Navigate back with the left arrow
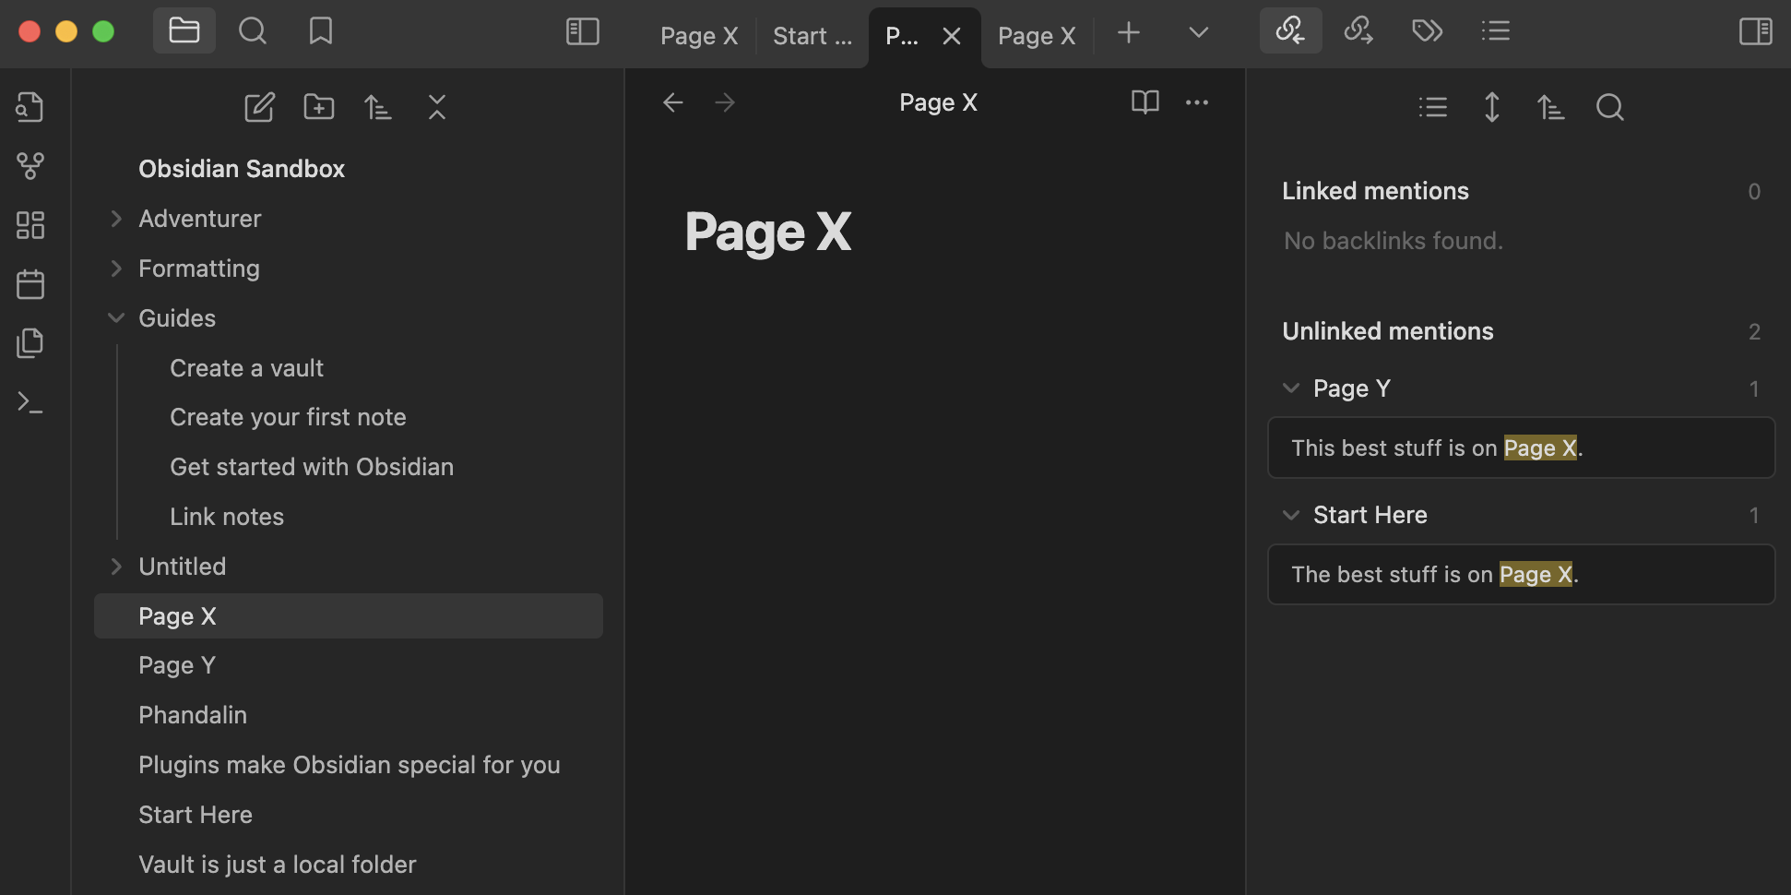 pyautogui.click(x=673, y=102)
